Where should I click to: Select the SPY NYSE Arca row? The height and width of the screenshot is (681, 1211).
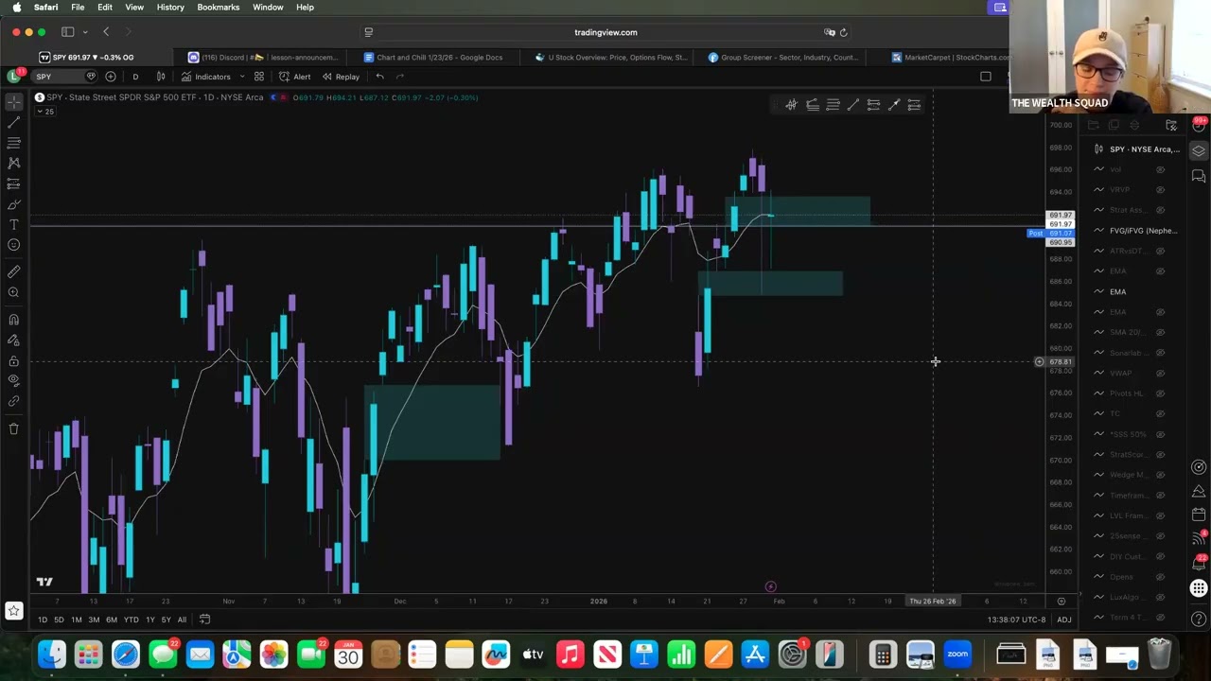[1135, 149]
